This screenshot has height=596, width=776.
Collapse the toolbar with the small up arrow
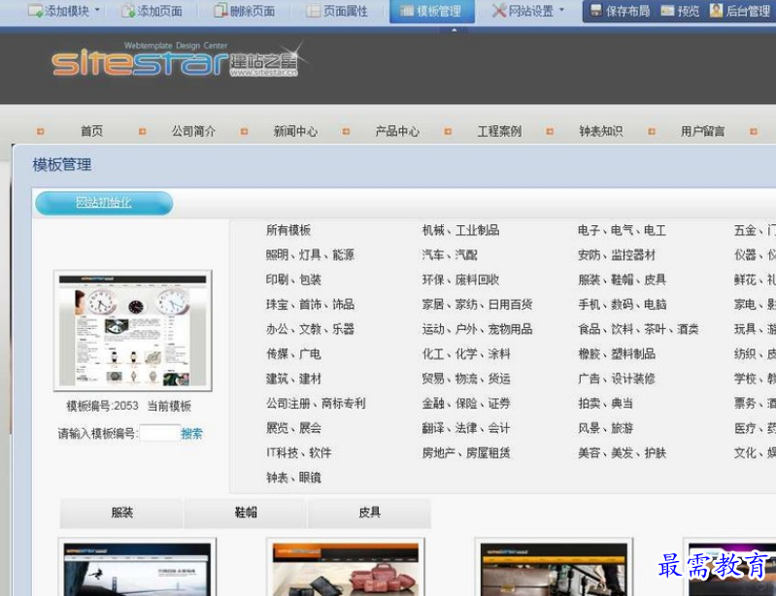454,30
